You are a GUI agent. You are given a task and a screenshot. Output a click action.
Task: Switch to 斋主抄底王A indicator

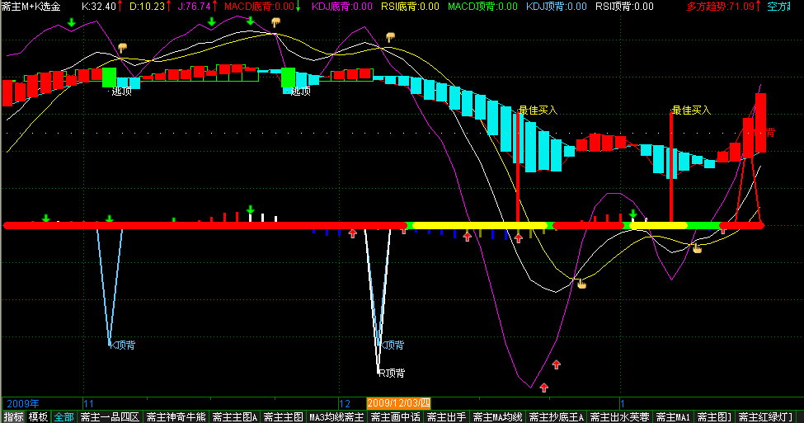tap(557, 417)
